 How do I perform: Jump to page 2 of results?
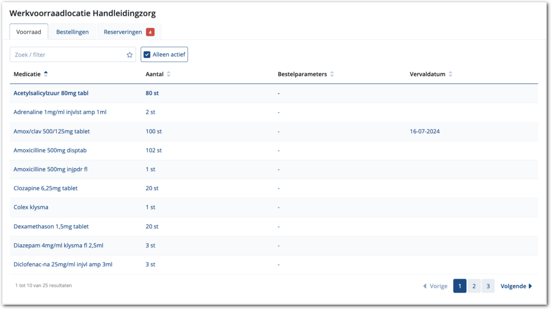474,286
